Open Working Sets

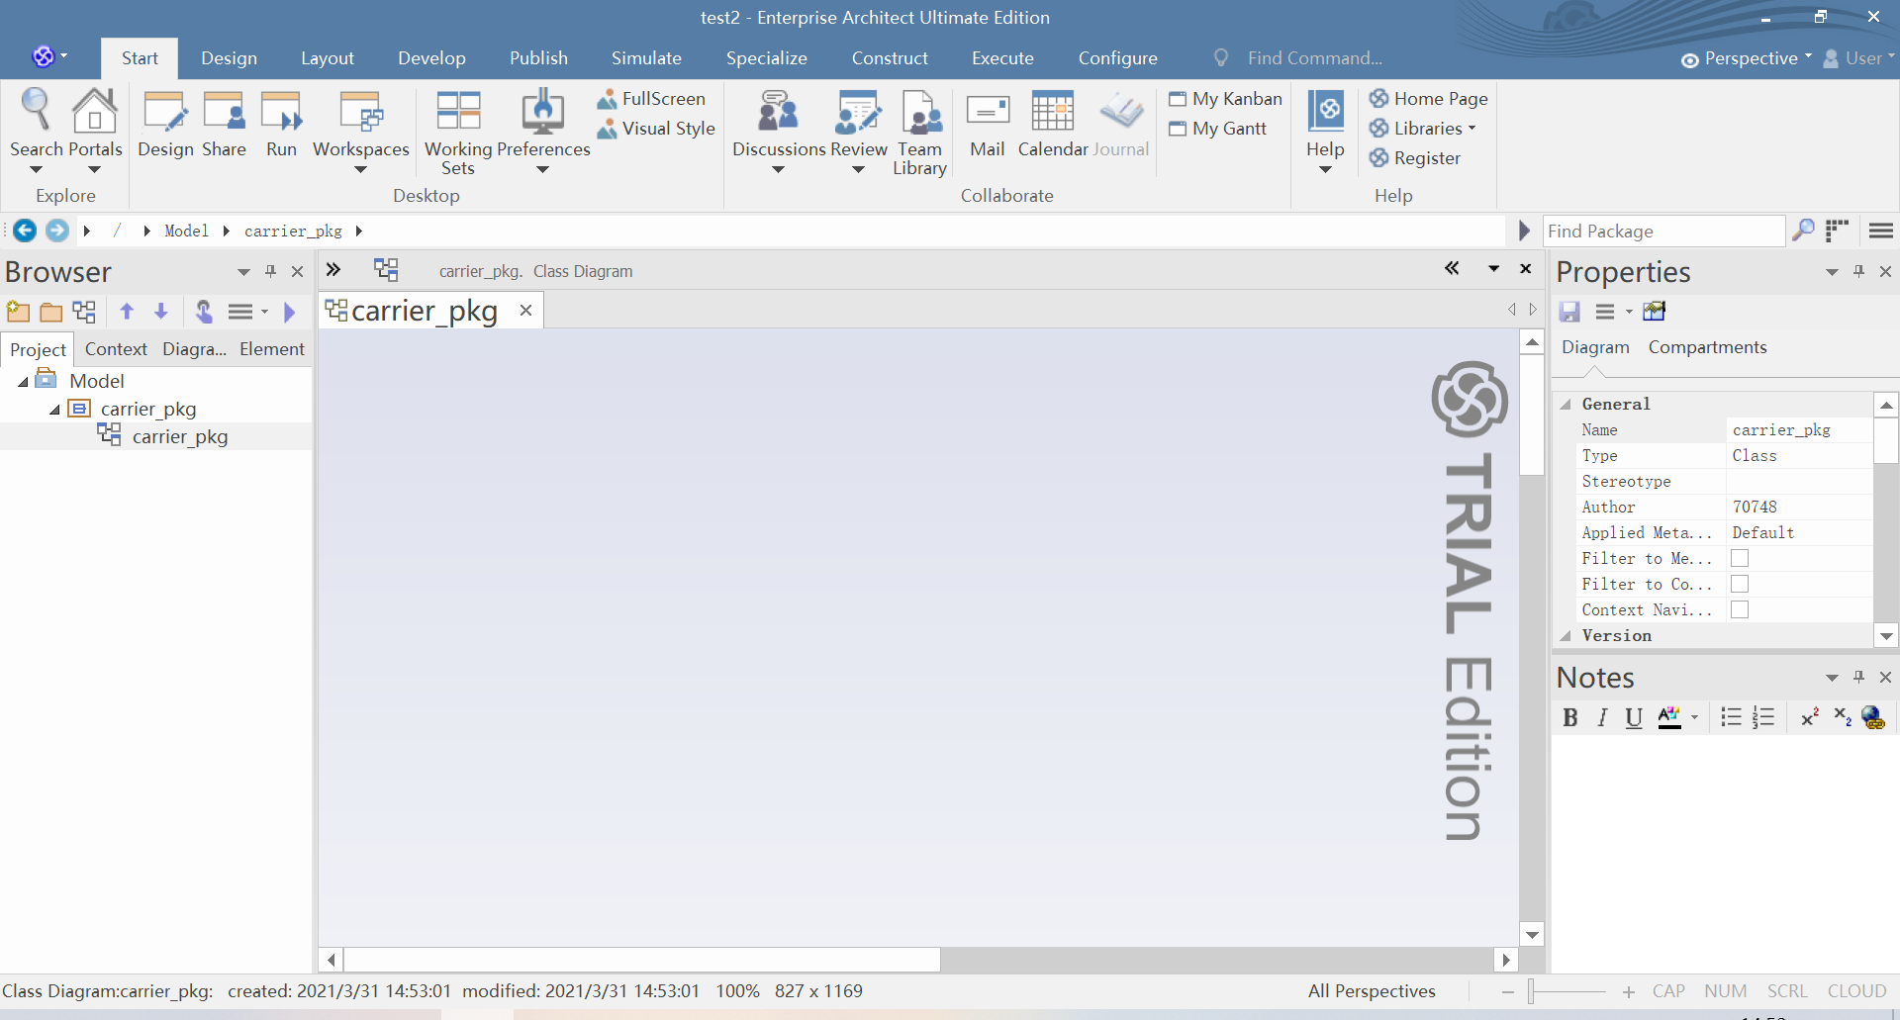coord(458,133)
